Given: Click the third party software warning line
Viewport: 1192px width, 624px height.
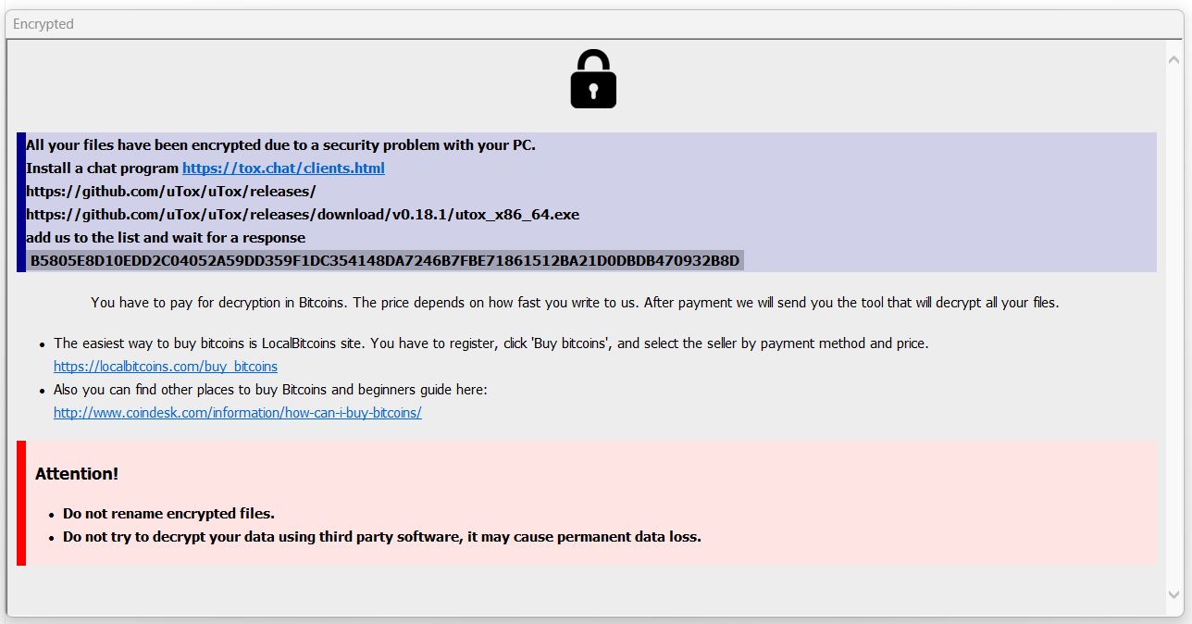Looking at the screenshot, I should click(381, 537).
